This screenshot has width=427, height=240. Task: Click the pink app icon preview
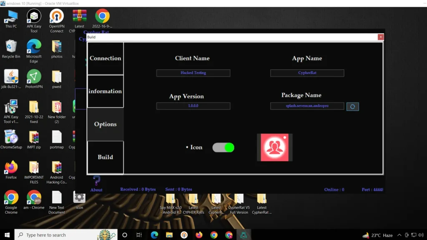(x=274, y=147)
